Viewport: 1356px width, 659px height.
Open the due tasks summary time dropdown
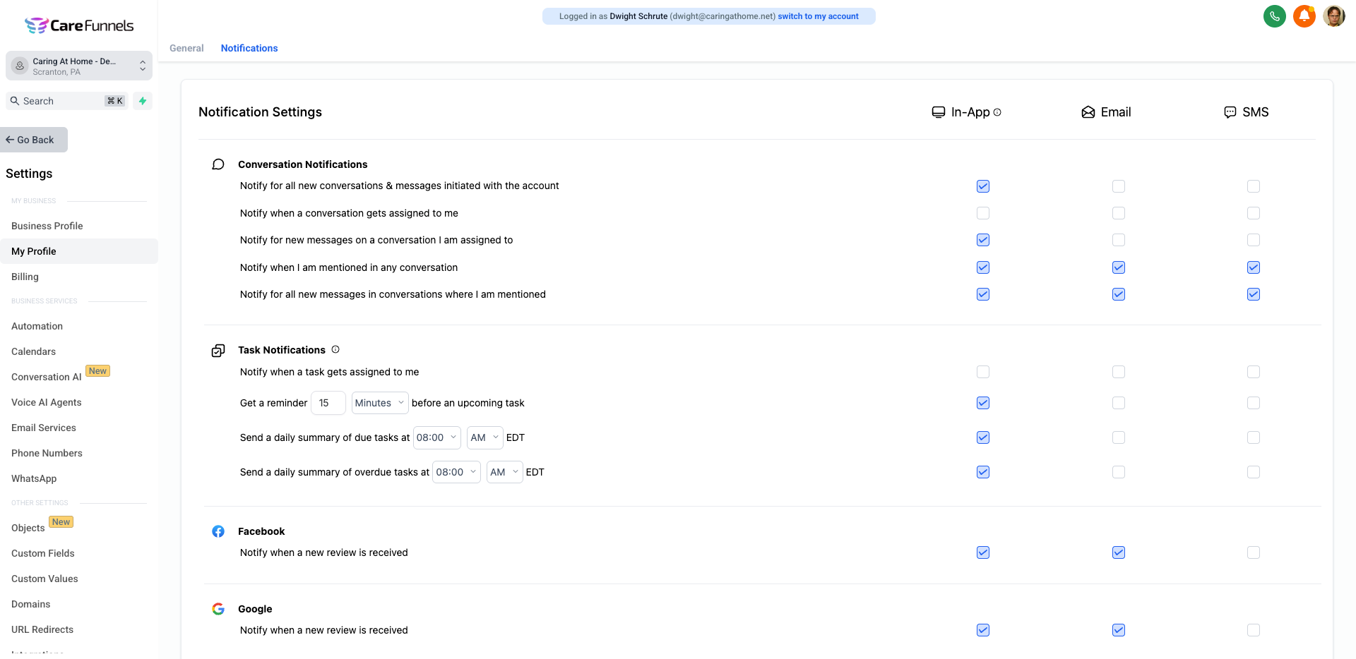click(436, 437)
